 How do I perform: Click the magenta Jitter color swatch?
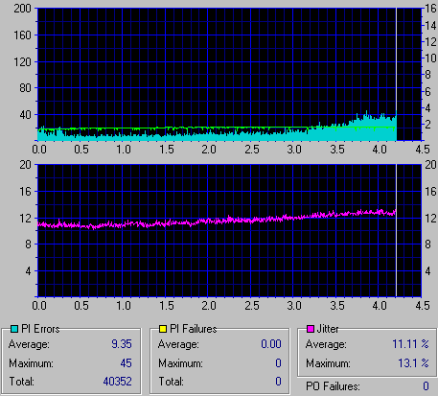click(310, 329)
